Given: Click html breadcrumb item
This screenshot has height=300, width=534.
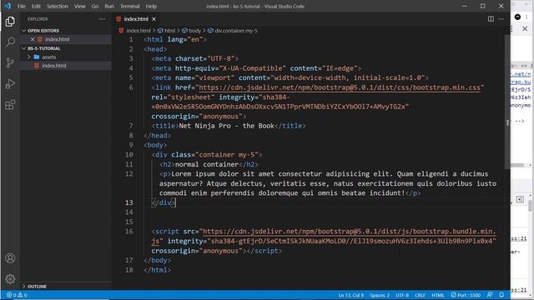Looking at the screenshot, I should click(169, 31).
